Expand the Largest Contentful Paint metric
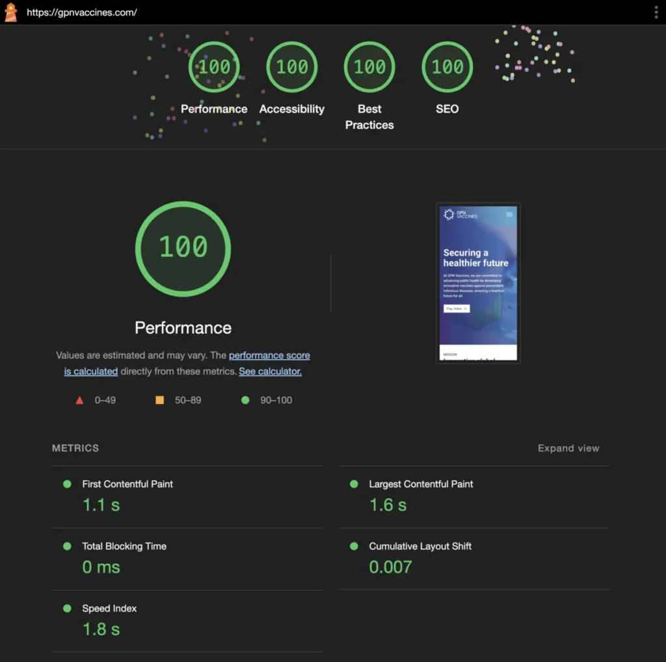The image size is (666, 662). [x=421, y=484]
